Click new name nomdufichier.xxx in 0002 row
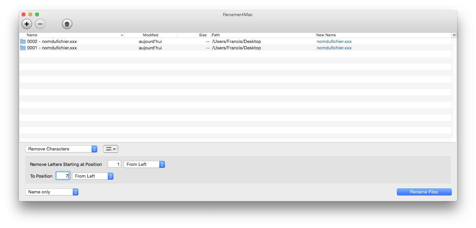The width and height of the screenshot is (476, 228). click(334, 41)
